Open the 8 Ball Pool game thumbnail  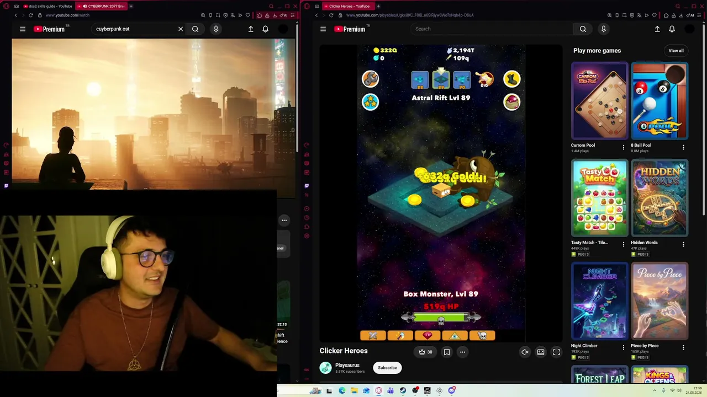click(x=659, y=100)
